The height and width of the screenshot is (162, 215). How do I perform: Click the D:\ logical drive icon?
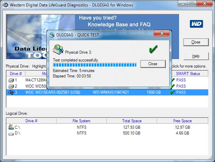click(11, 133)
